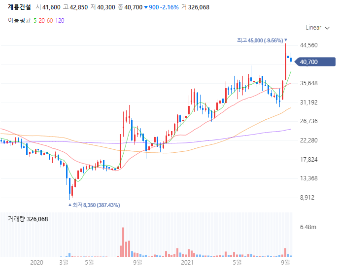Image resolution: width=339 pixels, height=274 pixels.
Task: Click the 20-day moving average label
Action: [41, 21]
